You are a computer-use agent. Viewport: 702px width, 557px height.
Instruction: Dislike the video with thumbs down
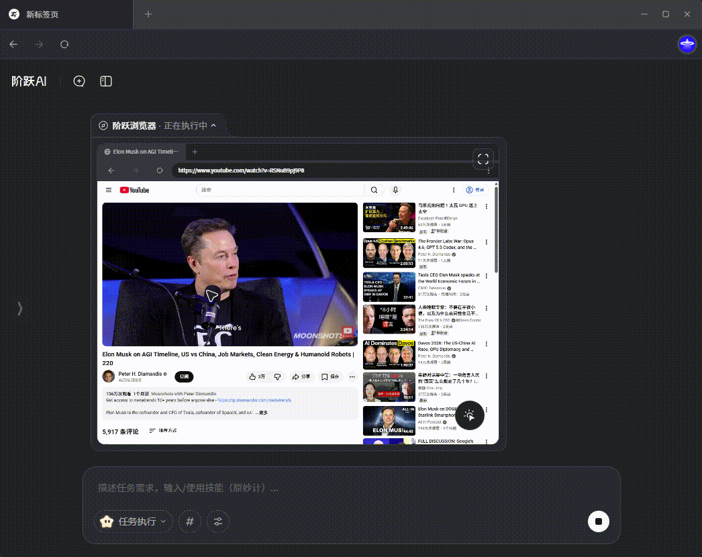(x=278, y=376)
